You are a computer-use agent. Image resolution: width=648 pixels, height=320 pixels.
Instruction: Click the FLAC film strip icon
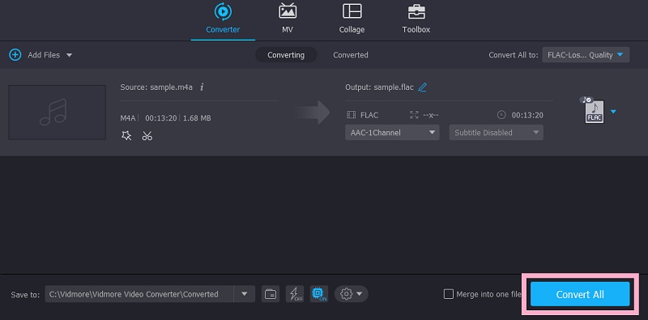click(351, 115)
